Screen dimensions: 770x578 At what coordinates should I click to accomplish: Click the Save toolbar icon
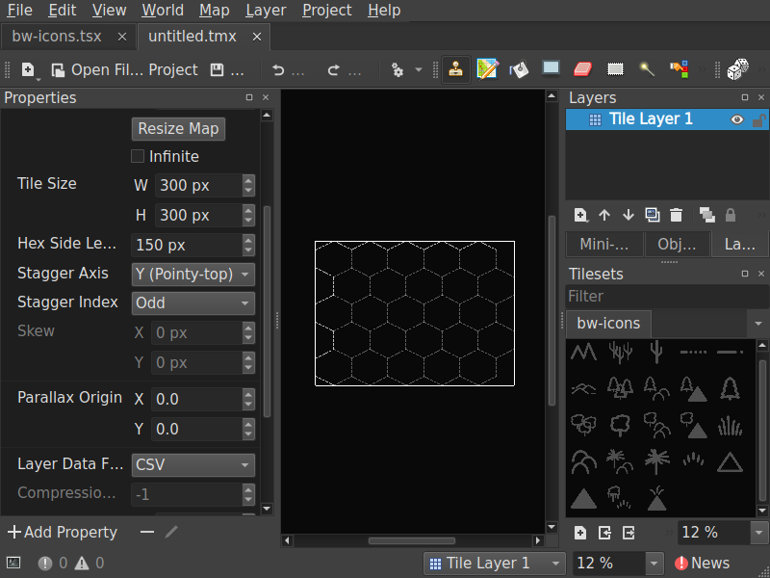(x=217, y=70)
